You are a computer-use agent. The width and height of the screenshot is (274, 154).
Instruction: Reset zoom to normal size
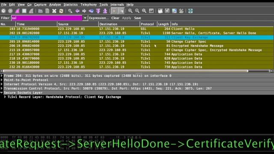click(x=144, y=11)
